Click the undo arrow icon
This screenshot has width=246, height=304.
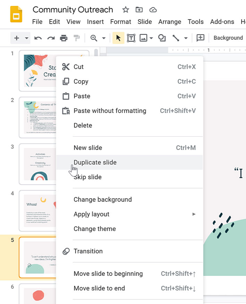click(38, 38)
